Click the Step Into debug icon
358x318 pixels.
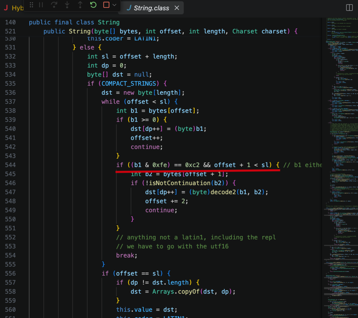pos(67,5)
